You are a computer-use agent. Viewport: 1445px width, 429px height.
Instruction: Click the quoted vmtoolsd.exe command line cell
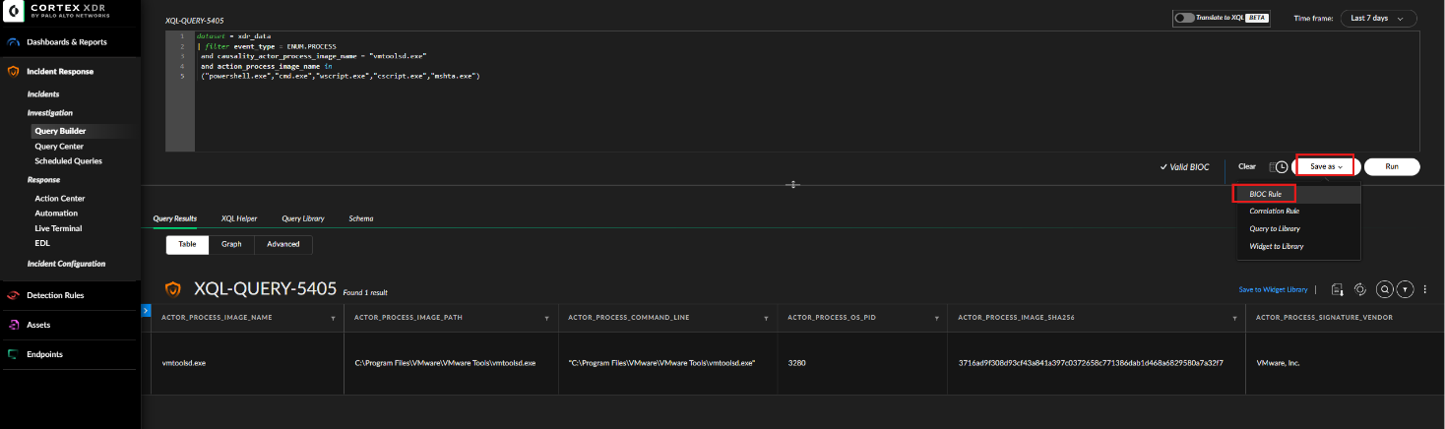click(x=661, y=363)
